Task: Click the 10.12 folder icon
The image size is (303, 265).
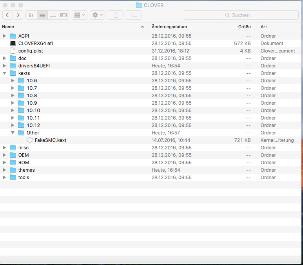Action: tap(21, 125)
